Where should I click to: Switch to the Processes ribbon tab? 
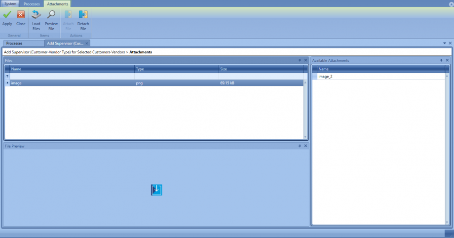pos(32,4)
